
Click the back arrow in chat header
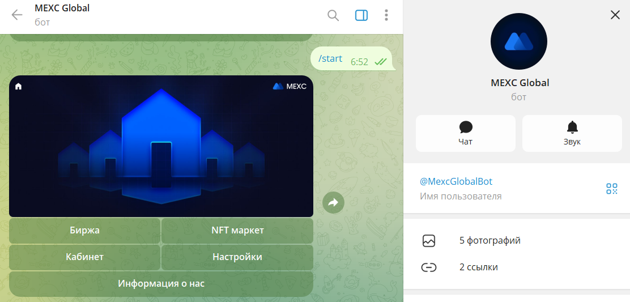click(17, 15)
